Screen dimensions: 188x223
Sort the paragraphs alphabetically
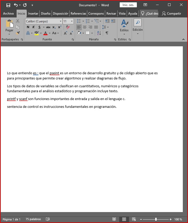click(99, 33)
